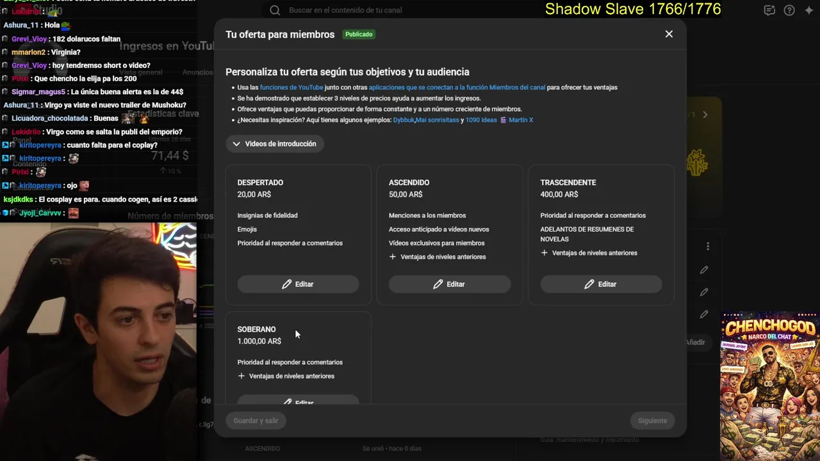Click the topmost pencil icon in background page
The height and width of the screenshot is (461, 820).
(x=704, y=270)
